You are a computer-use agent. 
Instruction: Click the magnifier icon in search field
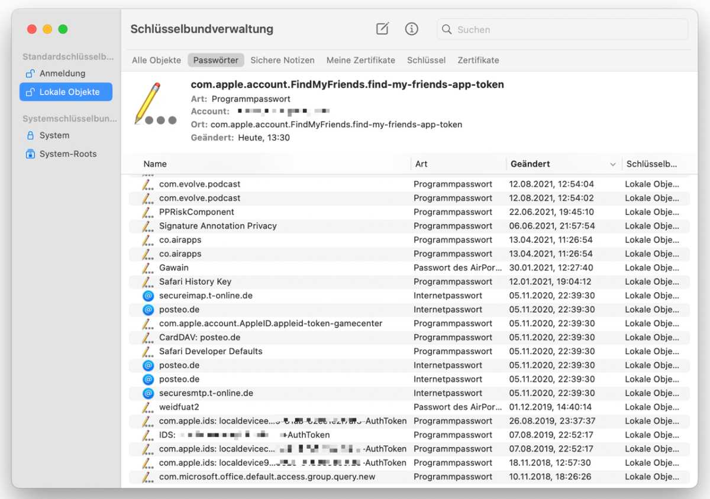coord(447,30)
